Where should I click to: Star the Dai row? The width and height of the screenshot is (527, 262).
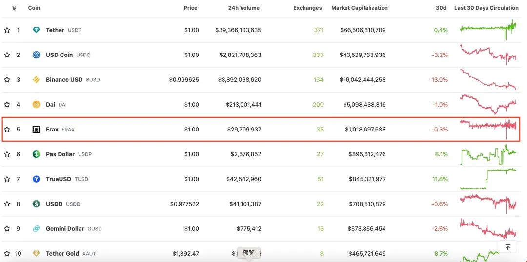7,105
